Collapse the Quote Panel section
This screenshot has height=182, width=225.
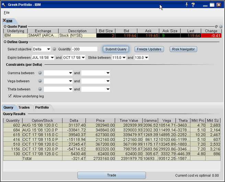5,26
